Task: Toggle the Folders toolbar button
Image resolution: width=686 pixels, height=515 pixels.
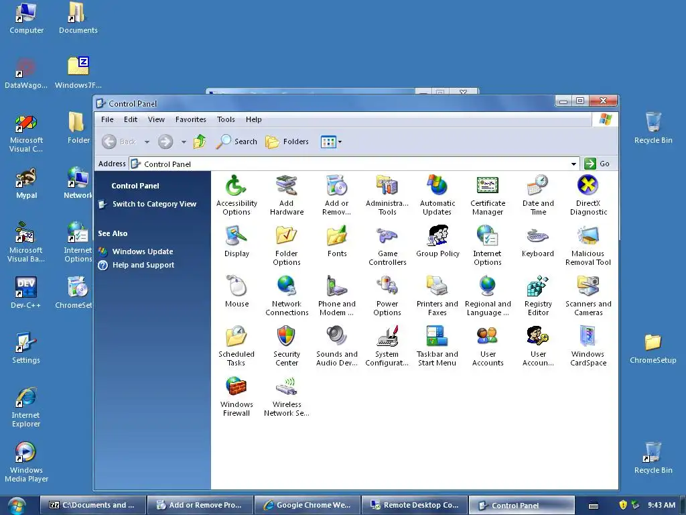Action: click(287, 142)
